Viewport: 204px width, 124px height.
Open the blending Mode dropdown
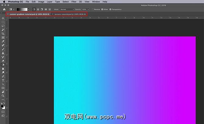pyautogui.click(x=67, y=9)
